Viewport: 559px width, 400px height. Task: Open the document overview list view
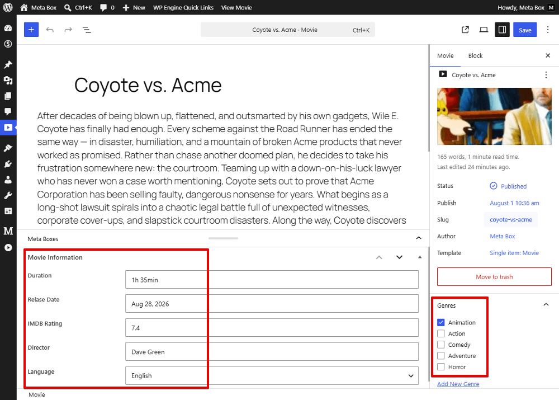[x=87, y=30]
